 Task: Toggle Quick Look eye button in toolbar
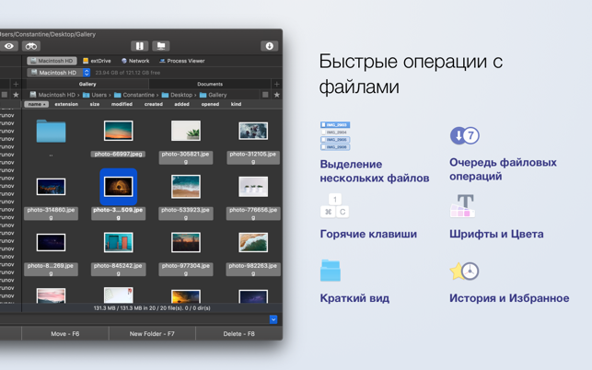coord(8,46)
